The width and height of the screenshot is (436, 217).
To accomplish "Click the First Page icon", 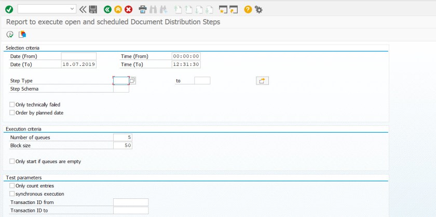I will (x=178, y=10).
